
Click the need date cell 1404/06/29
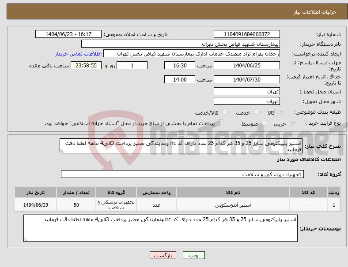[x=35, y=205]
